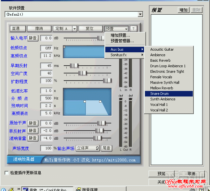Mute the 混响音量 reverb level
The height and width of the screenshot is (191, 210).
tap(33, 138)
